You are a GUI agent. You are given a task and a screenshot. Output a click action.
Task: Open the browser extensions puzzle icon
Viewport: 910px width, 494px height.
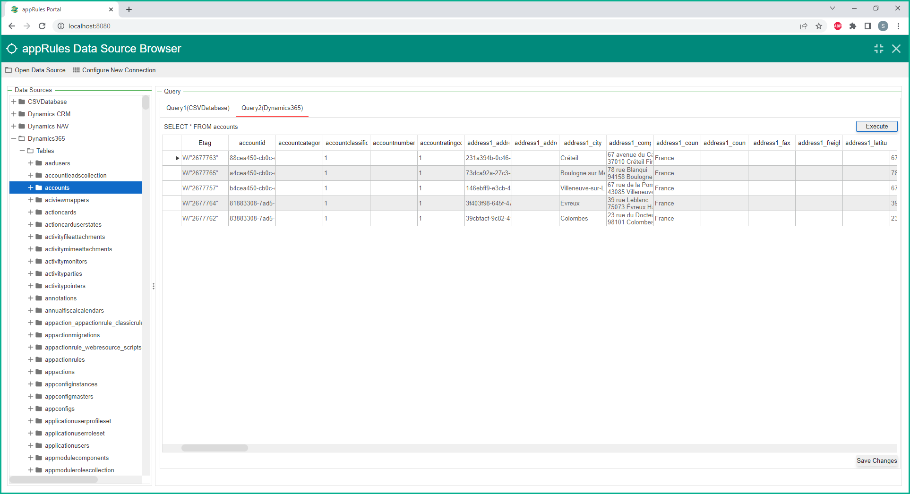pyautogui.click(x=853, y=26)
